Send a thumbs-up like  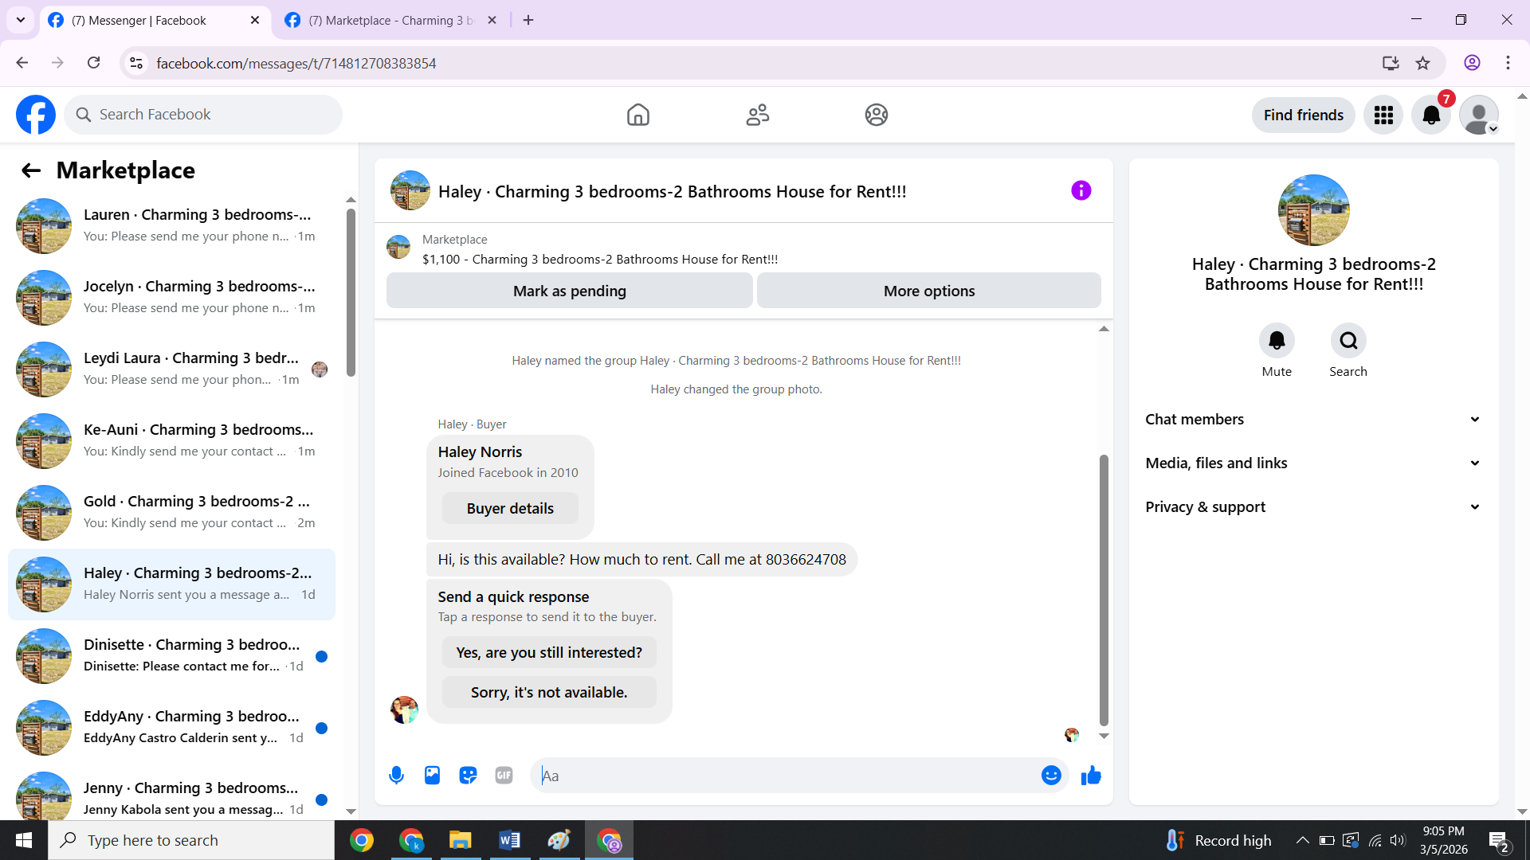(1091, 775)
